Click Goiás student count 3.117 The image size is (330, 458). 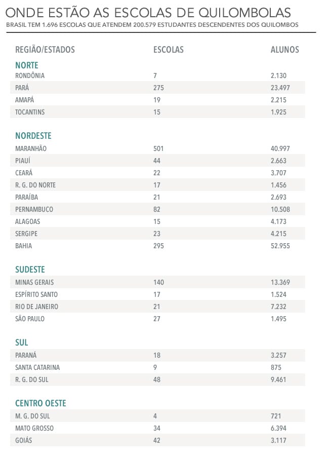click(x=279, y=440)
